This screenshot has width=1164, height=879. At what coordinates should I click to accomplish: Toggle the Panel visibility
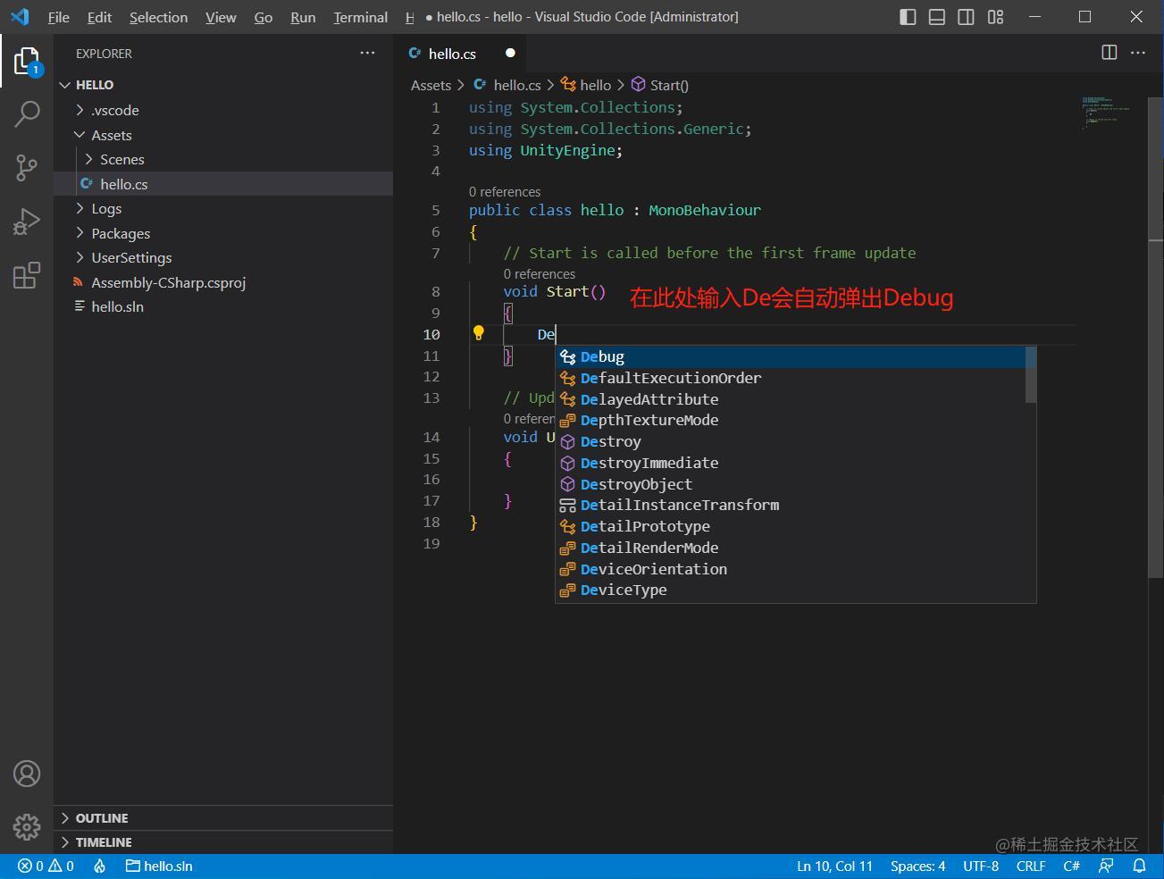coord(936,16)
